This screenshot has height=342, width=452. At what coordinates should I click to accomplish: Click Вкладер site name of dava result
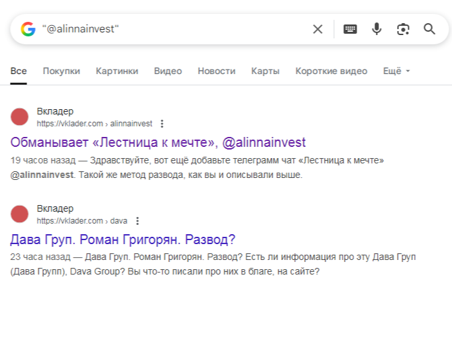[x=55, y=208]
